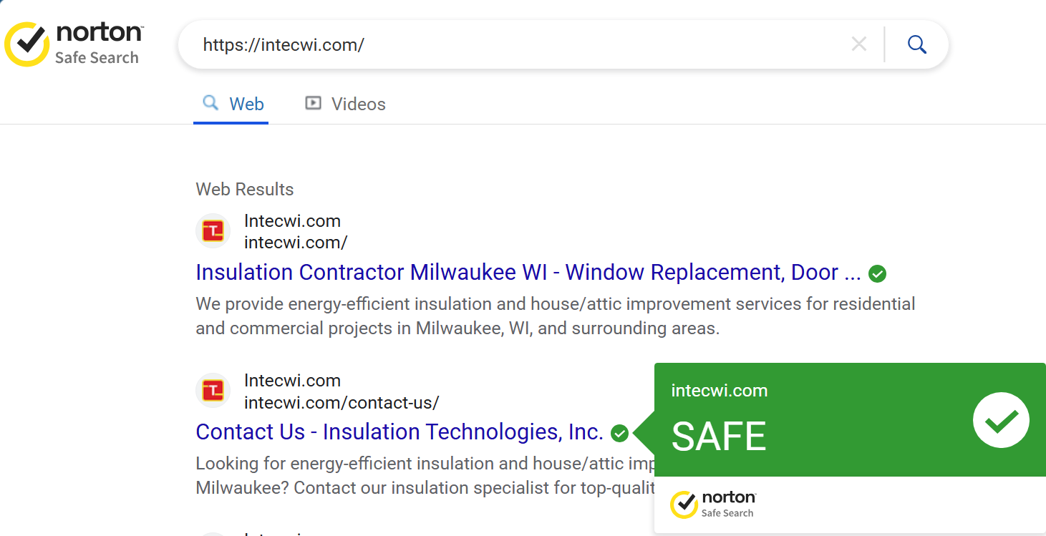Click the intecwi.com/contact-us/ URL text
The image size is (1046, 536).
tap(342, 402)
